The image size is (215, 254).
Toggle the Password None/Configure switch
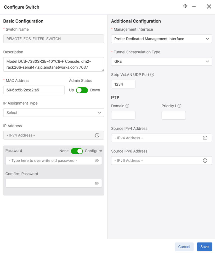click(77, 151)
